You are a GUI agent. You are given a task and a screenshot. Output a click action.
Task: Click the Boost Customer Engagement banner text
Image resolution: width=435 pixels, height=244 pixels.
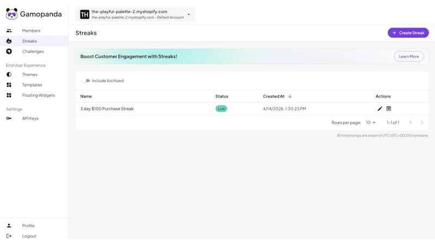pyautogui.click(x=128, y=56)
